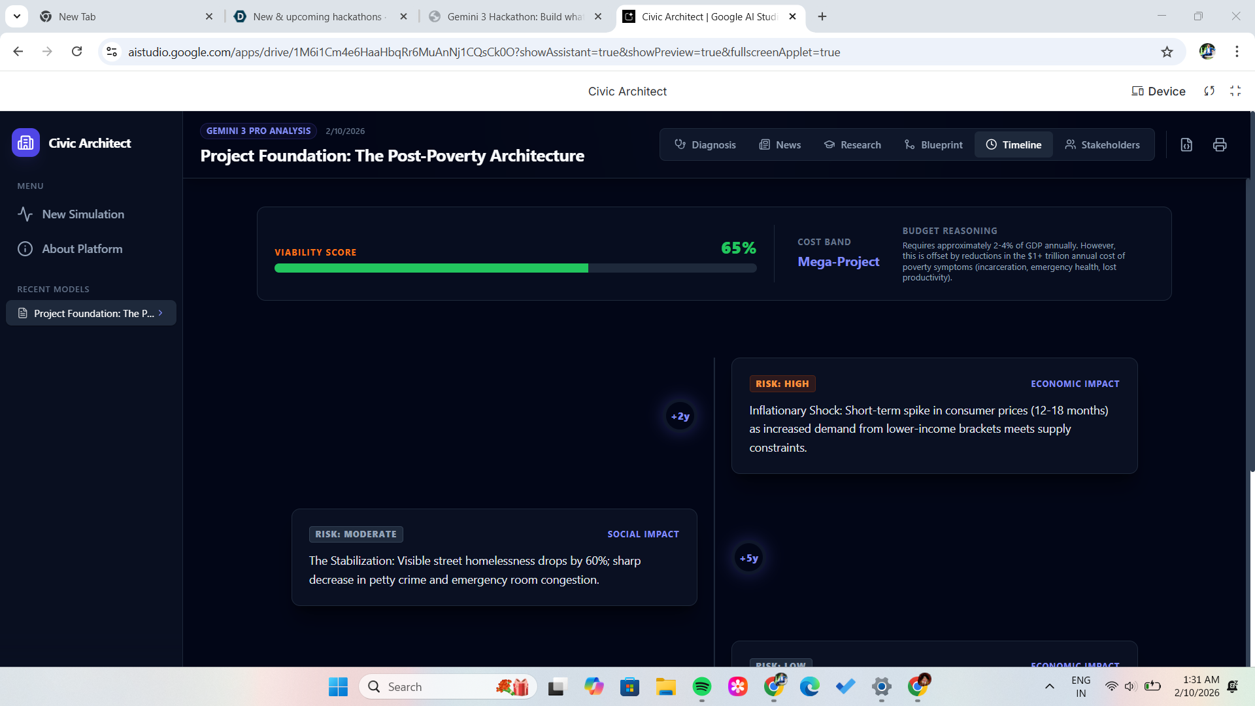Open About Platform page

[82, 248]
